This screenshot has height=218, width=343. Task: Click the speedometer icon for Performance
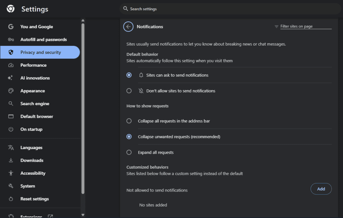coord(11,65)
